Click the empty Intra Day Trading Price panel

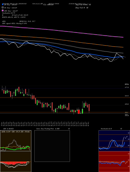click(52, 146)
